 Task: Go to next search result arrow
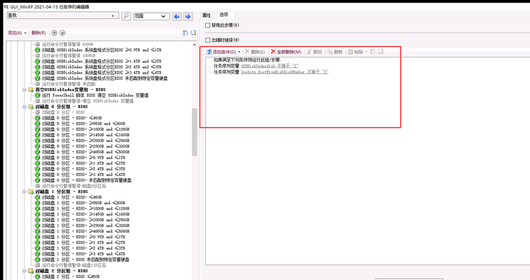(x=188, y=16)
